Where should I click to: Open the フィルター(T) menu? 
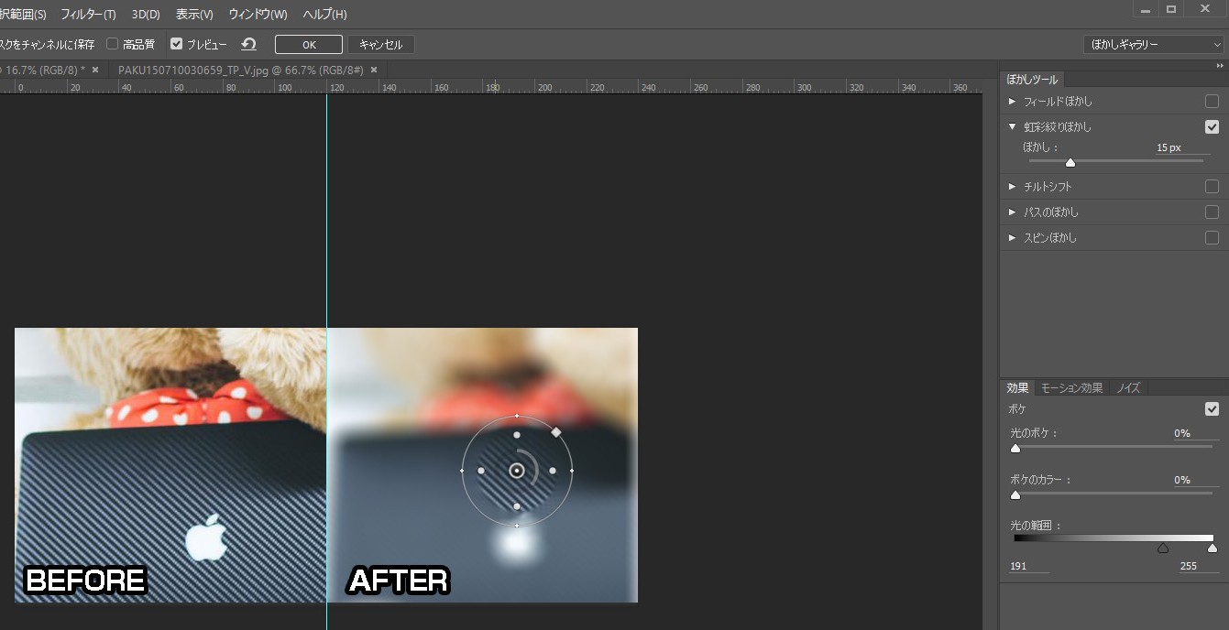click(x=88, y=15)
